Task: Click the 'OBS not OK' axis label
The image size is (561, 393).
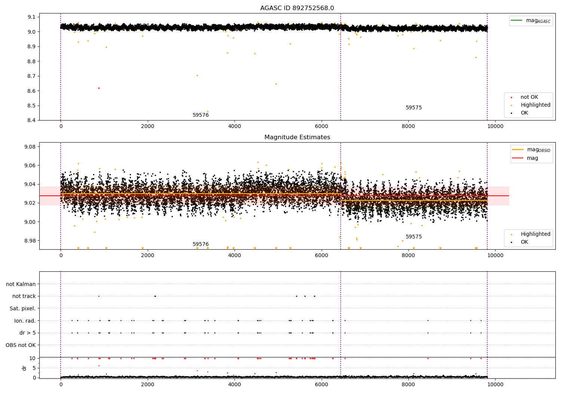Action: 21,345
